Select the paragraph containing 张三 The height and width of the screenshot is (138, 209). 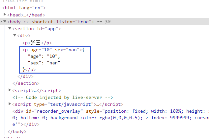(37, 43)
